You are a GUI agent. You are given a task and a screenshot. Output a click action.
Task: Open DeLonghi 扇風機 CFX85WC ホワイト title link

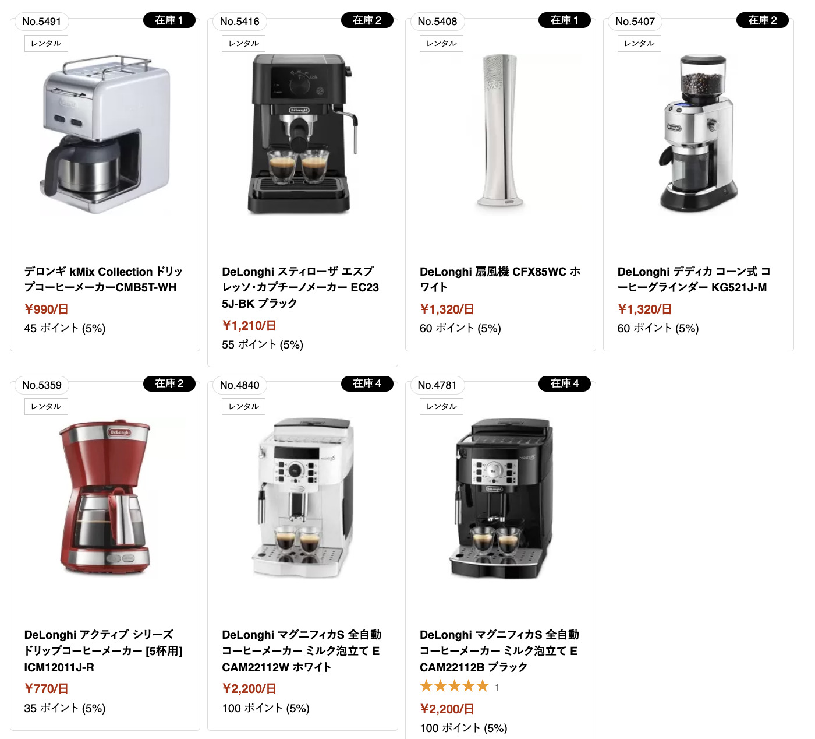[x=500, y=280]
